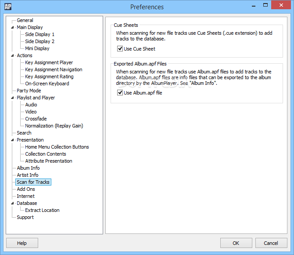Open Party Mode preferences
Screen dimensions: 294x255
pos(29,91)
